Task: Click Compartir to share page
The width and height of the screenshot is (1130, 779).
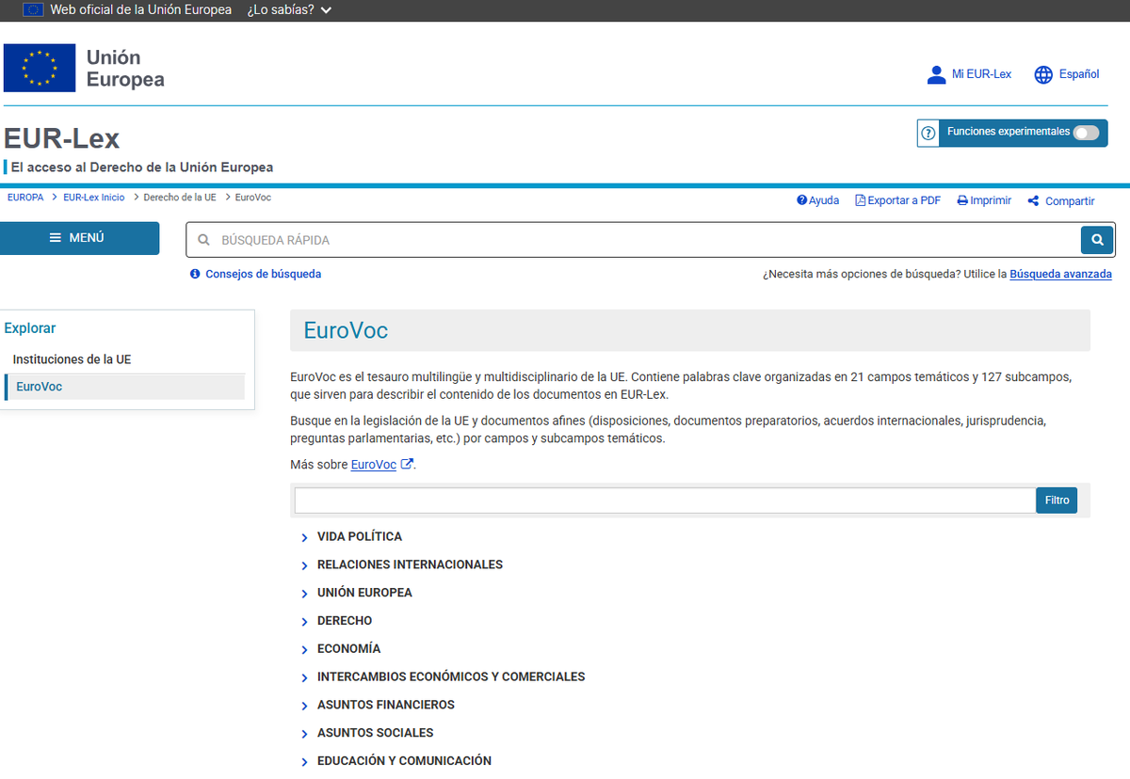Action: click(x=1061, y=200)
